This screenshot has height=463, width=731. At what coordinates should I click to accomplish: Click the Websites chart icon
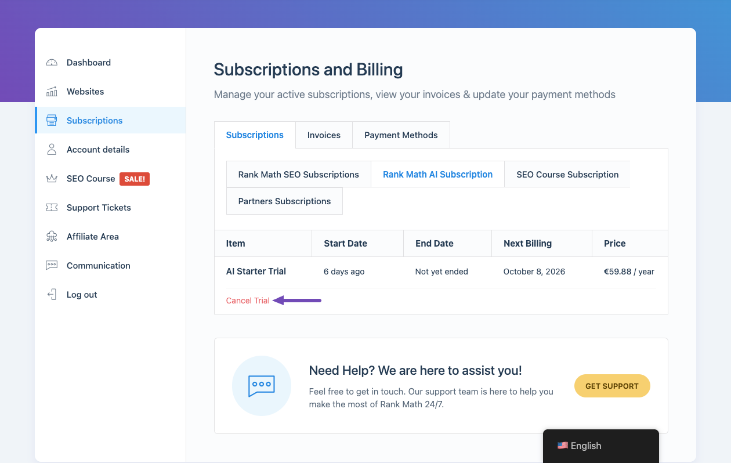(52, 92)
